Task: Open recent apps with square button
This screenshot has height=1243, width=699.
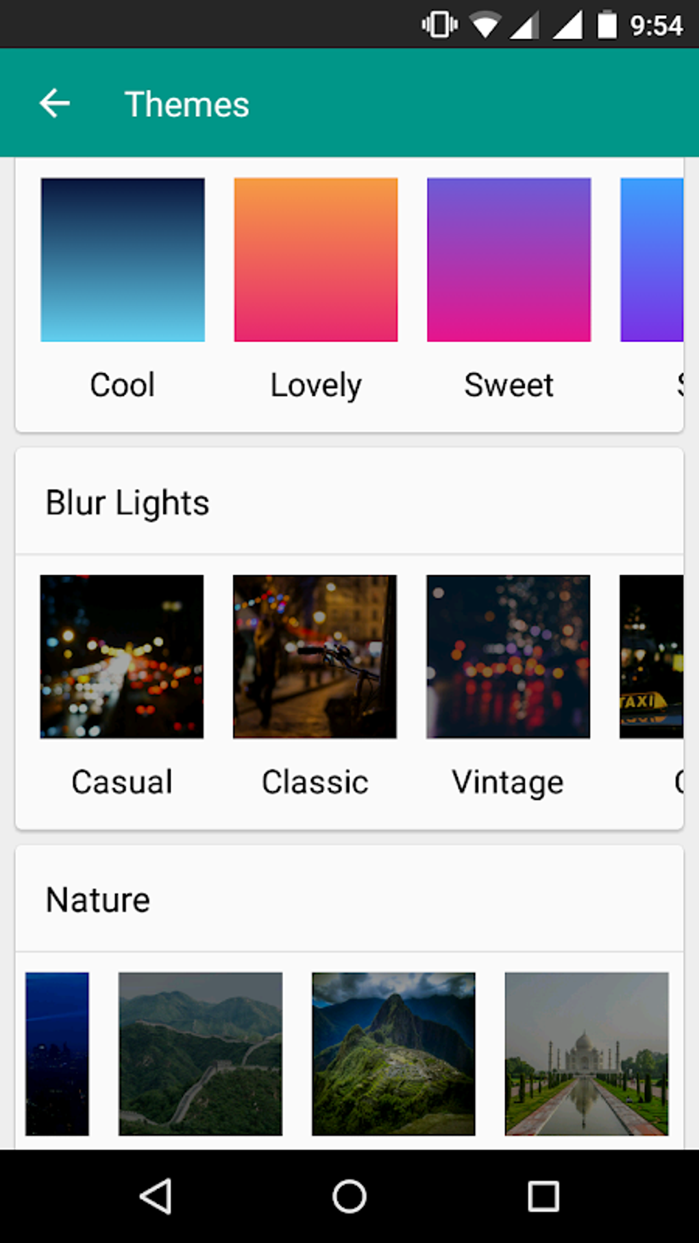Action: [543, 1197]
